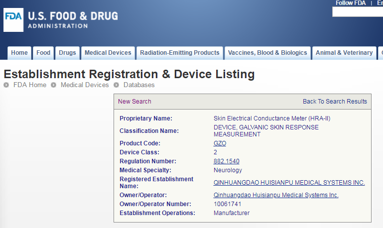Open the Animal & Veterinary tab
Screen dimensions: 383x228
(344, 53)
